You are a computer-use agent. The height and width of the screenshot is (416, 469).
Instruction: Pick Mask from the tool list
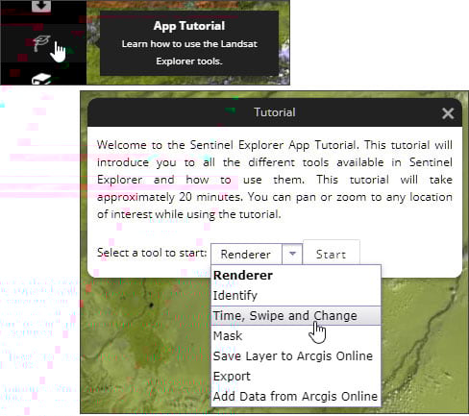(295, 335)
